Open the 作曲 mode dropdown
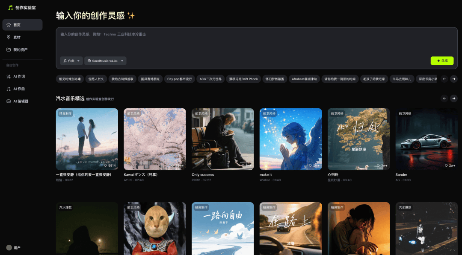Viewport: 462px width, 255px height. [x=71, y=61]
